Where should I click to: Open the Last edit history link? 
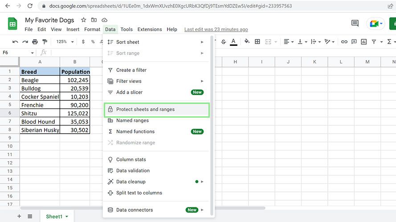[x=216, y=29]
